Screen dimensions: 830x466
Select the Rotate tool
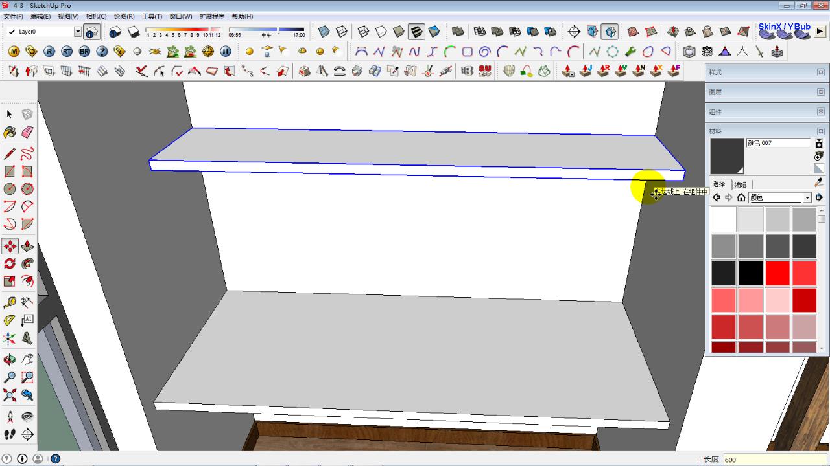9,263
